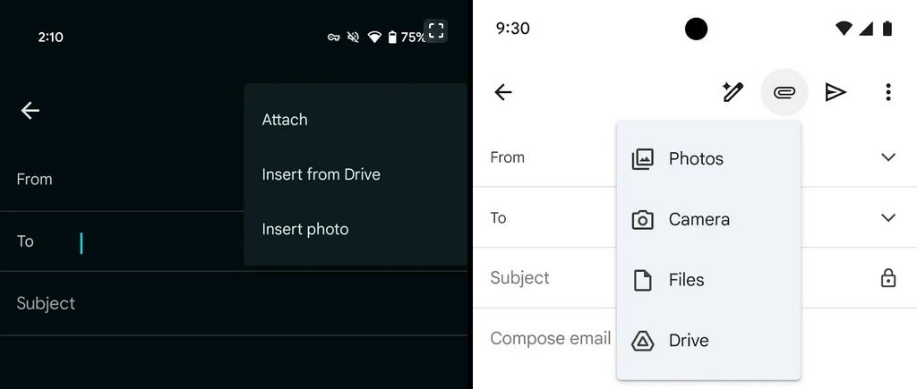This screenshot has height=389, width=917.
Task: Click the fullscreen expand icon in the status bar
Action: click(436, 31)
